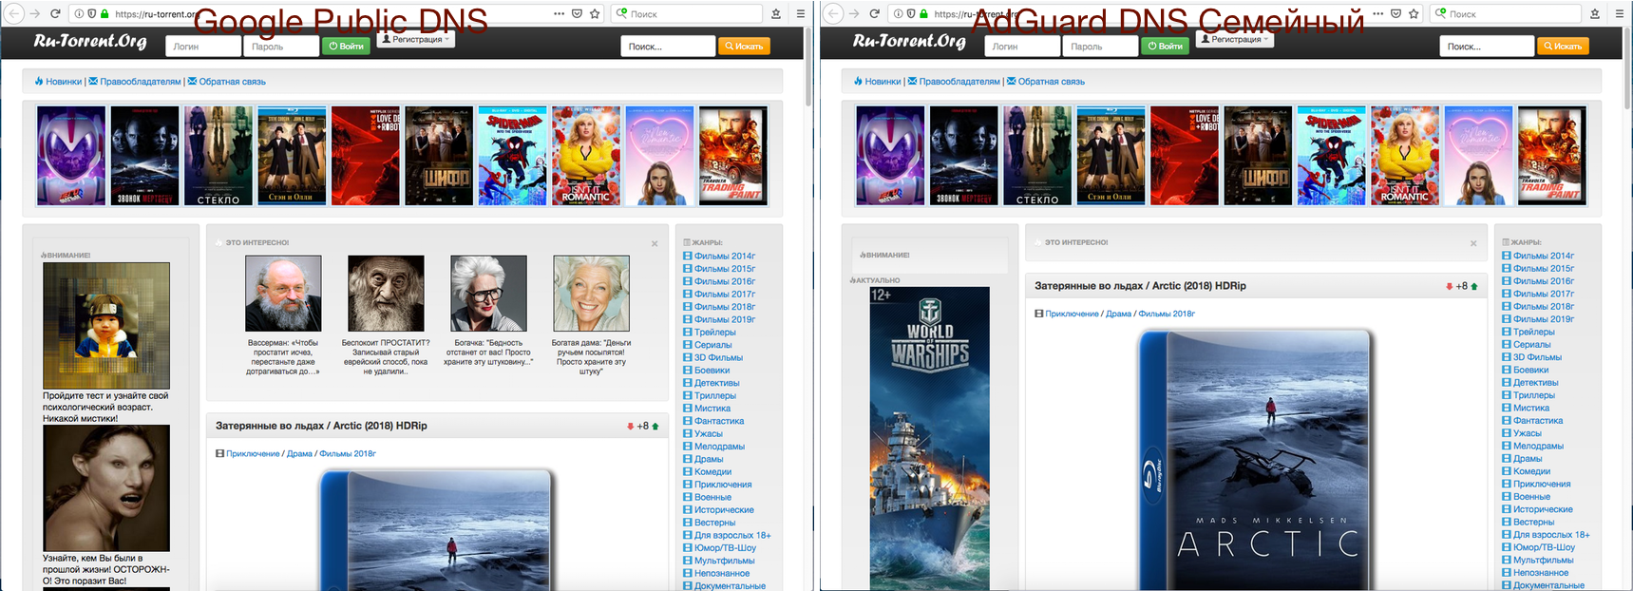Screen dimensions: 1633x591
Task: Click padlock icon in Google Public DNS address bar
Action: tap(104, 14)
